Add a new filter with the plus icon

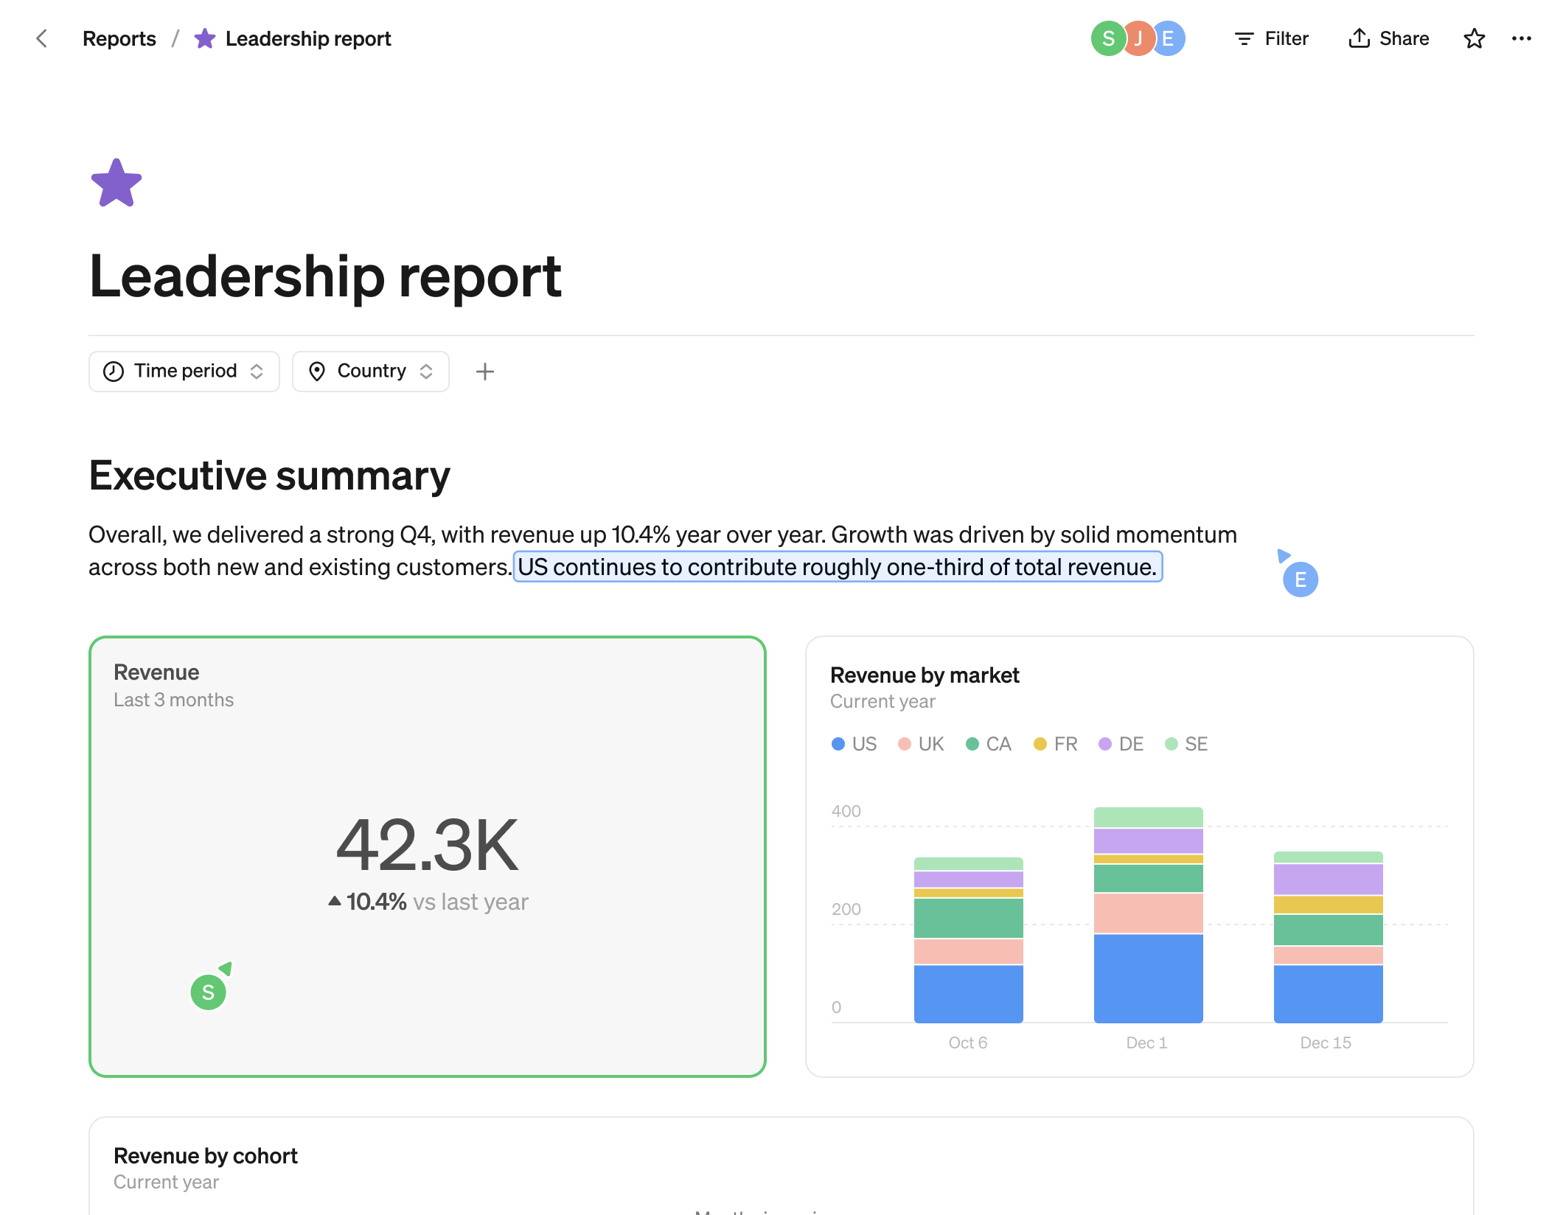[484, 372]
